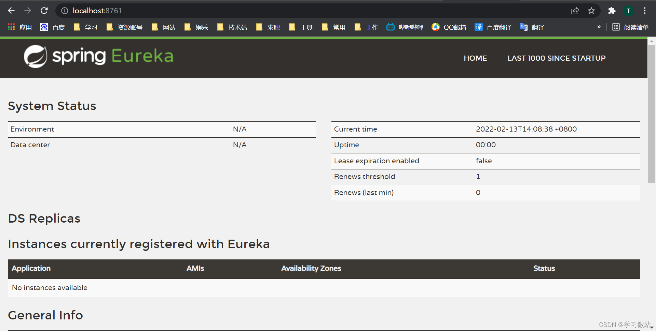The height and width of the screenshot is (331, 656).
Task: Click the AMIs column header
Action: pyautogui.click(x=195, y=269)
